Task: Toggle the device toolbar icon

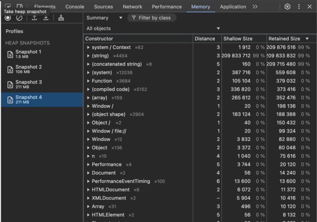Action: pyautogui.click(x=19, y=6)
